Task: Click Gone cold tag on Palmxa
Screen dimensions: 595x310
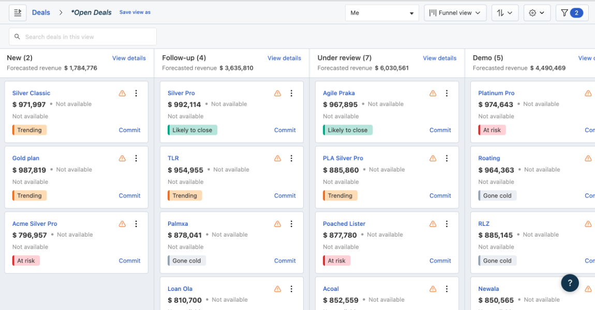Action: pos(187,261)
